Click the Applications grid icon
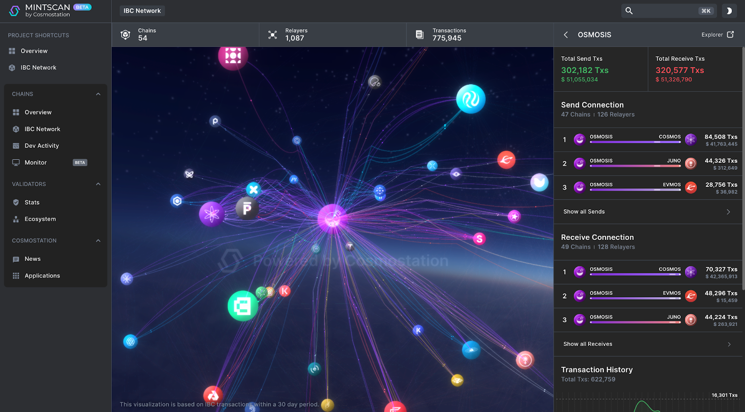 [16, 276]
